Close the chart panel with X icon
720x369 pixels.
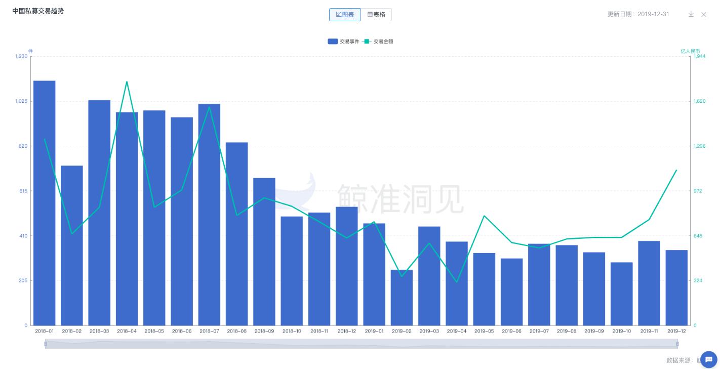point(704,14)
